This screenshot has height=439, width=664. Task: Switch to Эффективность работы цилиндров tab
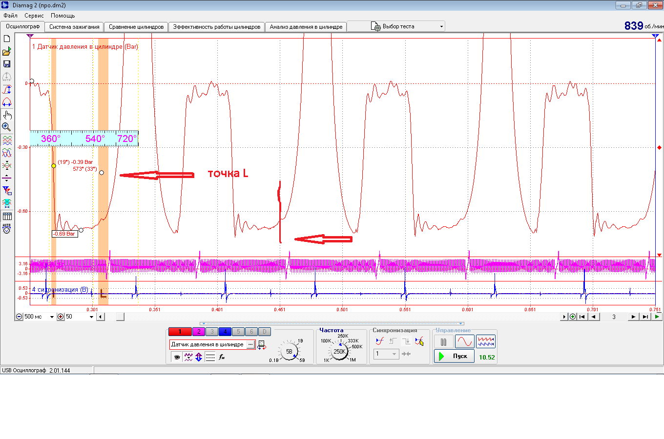point(217,27)
